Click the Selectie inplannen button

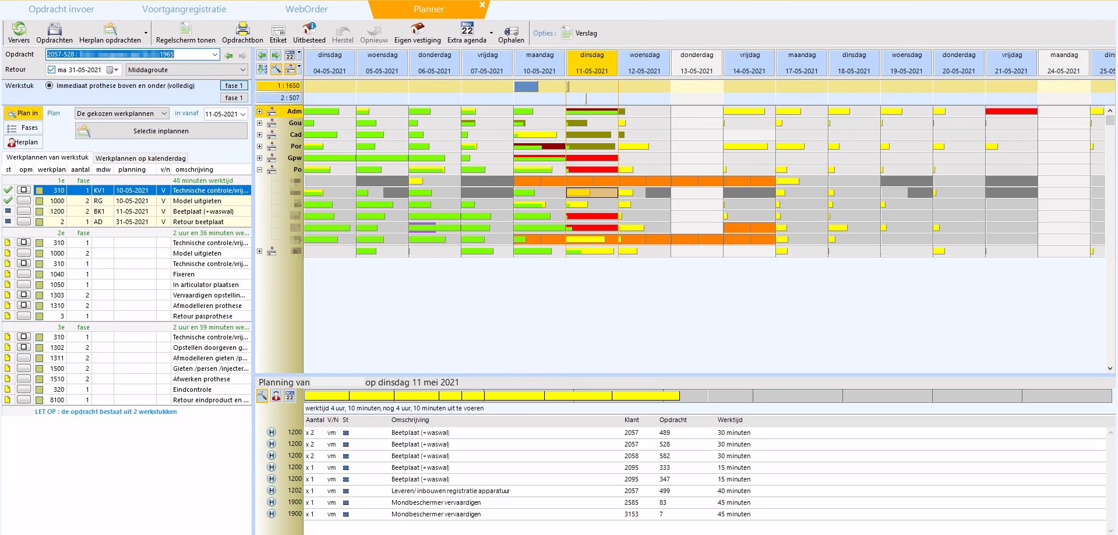[161, 131]
